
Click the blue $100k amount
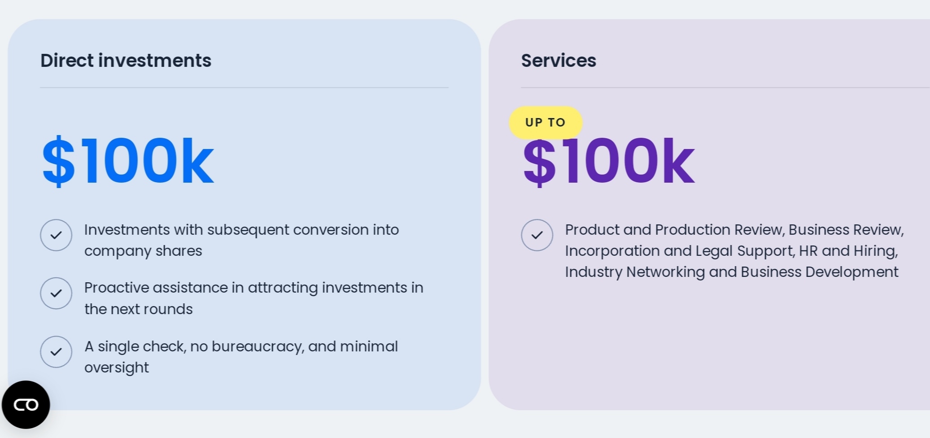point(128,162)
